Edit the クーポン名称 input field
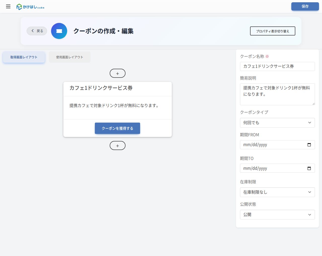 [x=277, y=66]
